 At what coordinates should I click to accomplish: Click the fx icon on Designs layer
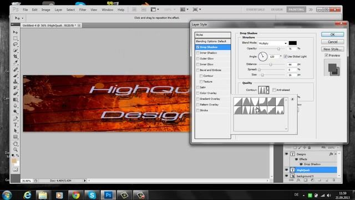(331, 154)
